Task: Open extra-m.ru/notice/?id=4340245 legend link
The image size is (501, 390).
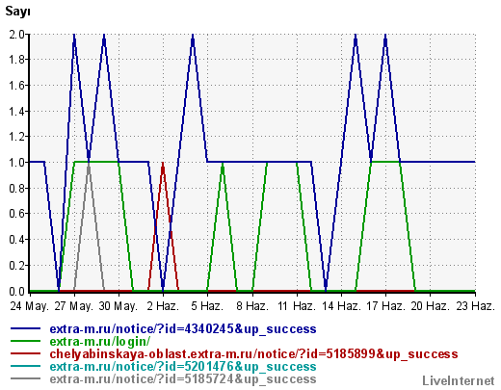Action: [x=183, y=329]
